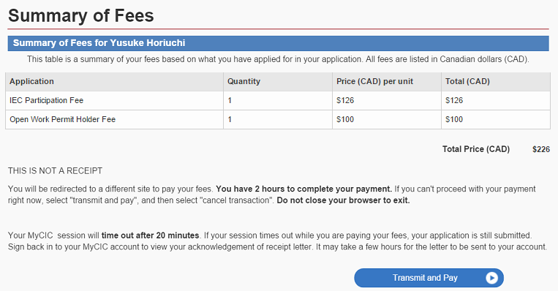Image resolution: width=558 pixels, height=291 pixels.
Task: Click the Transmit and Pay button
Action: (429, 278)
